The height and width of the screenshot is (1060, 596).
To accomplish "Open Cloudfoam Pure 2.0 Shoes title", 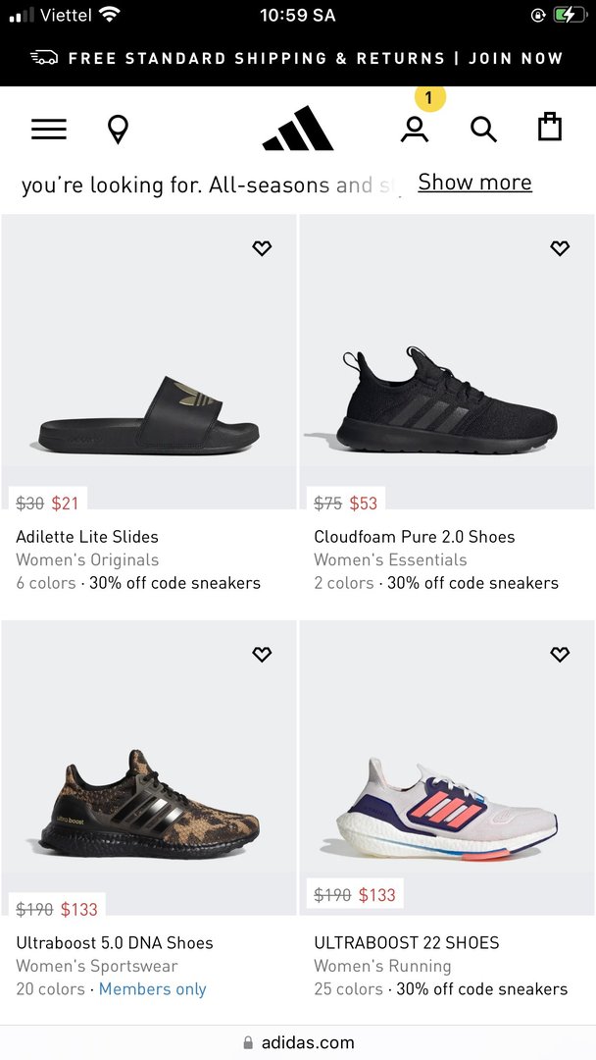I will (414, 537).
